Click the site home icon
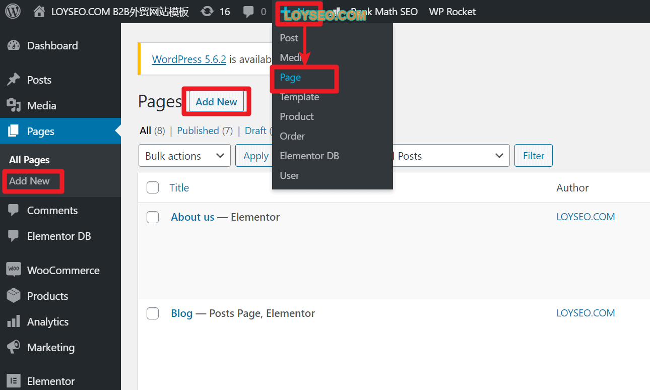 point(39,12)
